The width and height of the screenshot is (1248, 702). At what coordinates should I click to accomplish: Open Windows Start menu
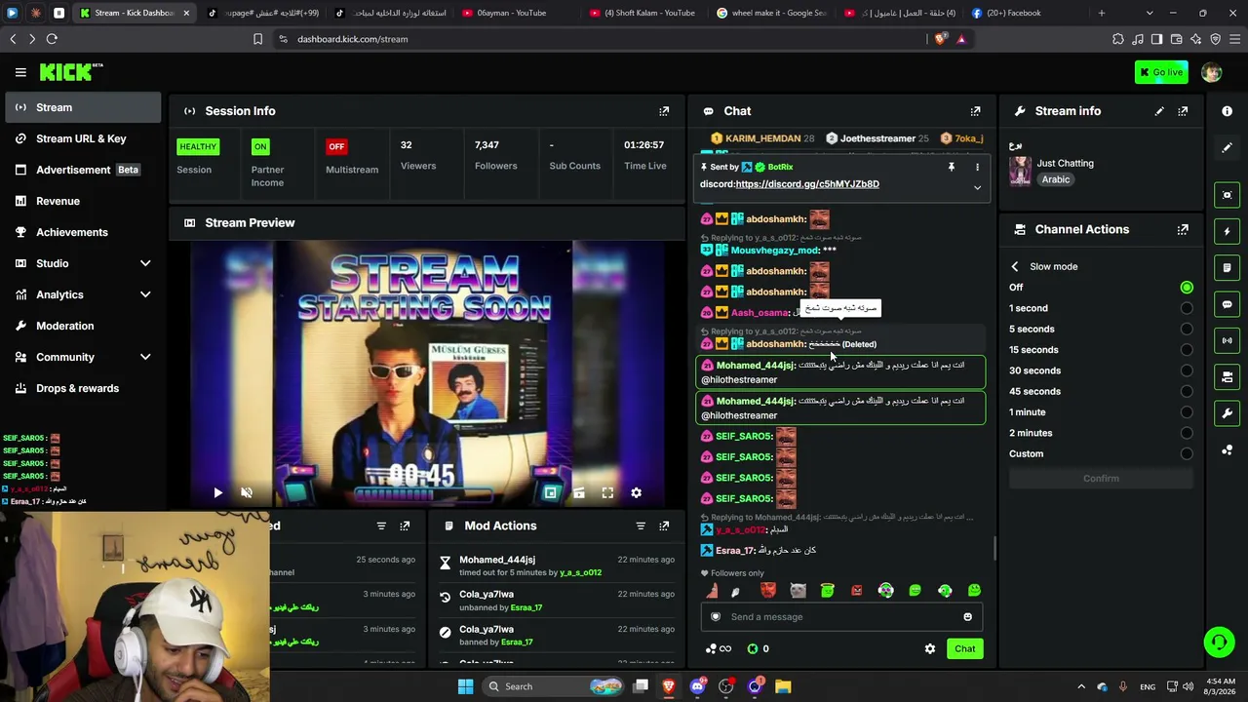coord(465,686)
